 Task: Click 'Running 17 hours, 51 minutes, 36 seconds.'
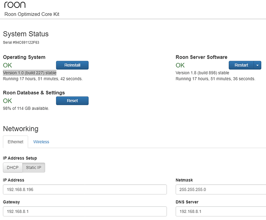pos(215,79)
